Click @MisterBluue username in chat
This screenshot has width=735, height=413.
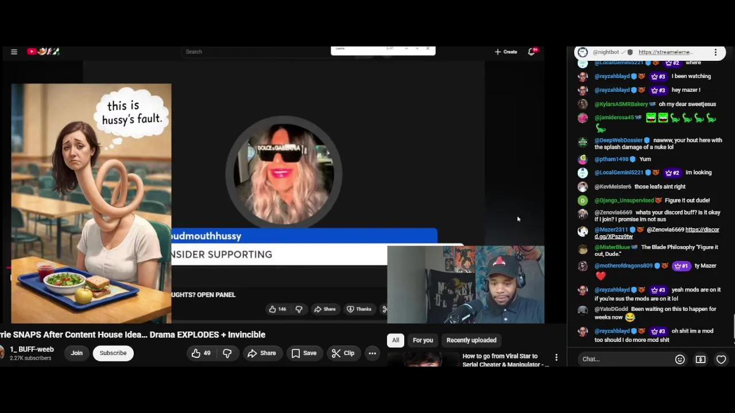coord(612,248)
